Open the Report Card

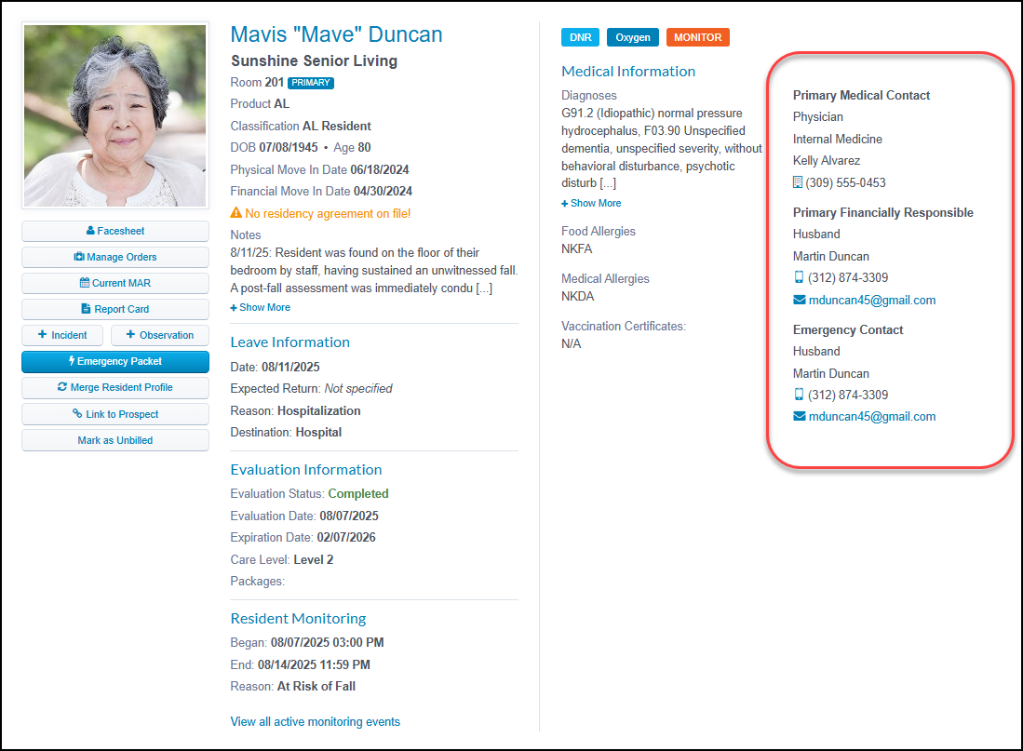[114, 308]
